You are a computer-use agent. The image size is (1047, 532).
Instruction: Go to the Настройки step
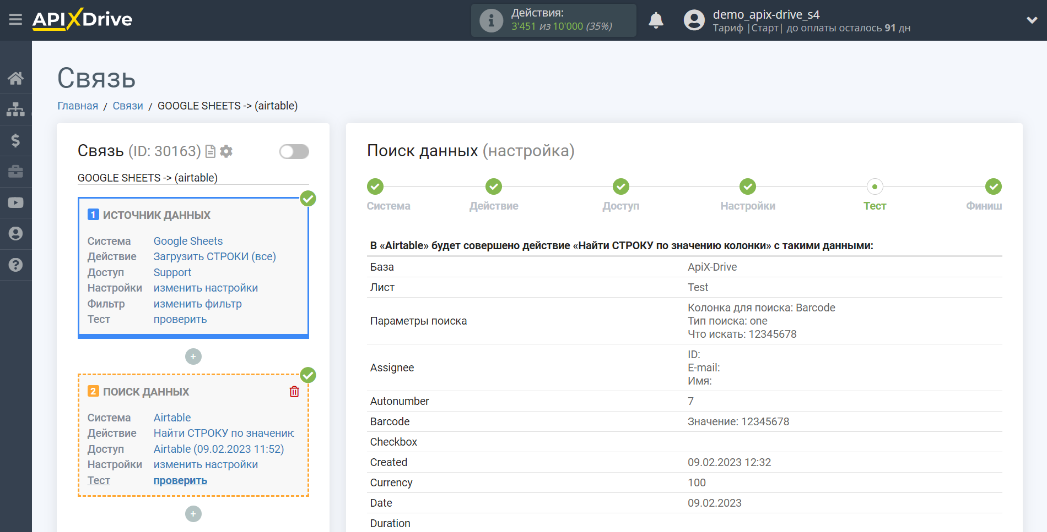click(748, 187)
